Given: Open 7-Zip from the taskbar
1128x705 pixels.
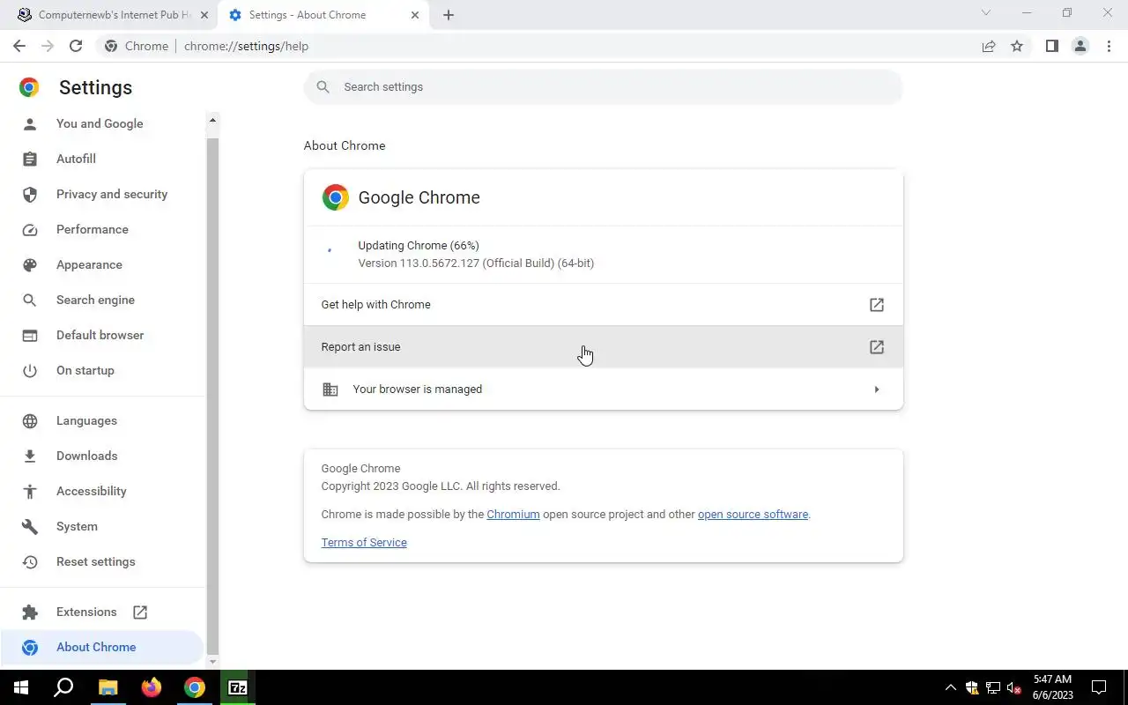Looking at the screenshot, I should 238,687.
